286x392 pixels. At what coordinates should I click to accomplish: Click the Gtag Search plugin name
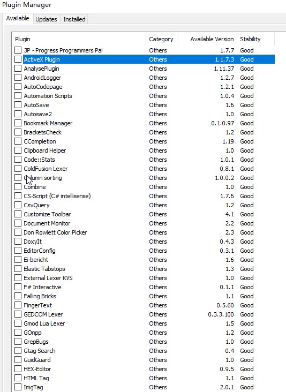[40, 351]
